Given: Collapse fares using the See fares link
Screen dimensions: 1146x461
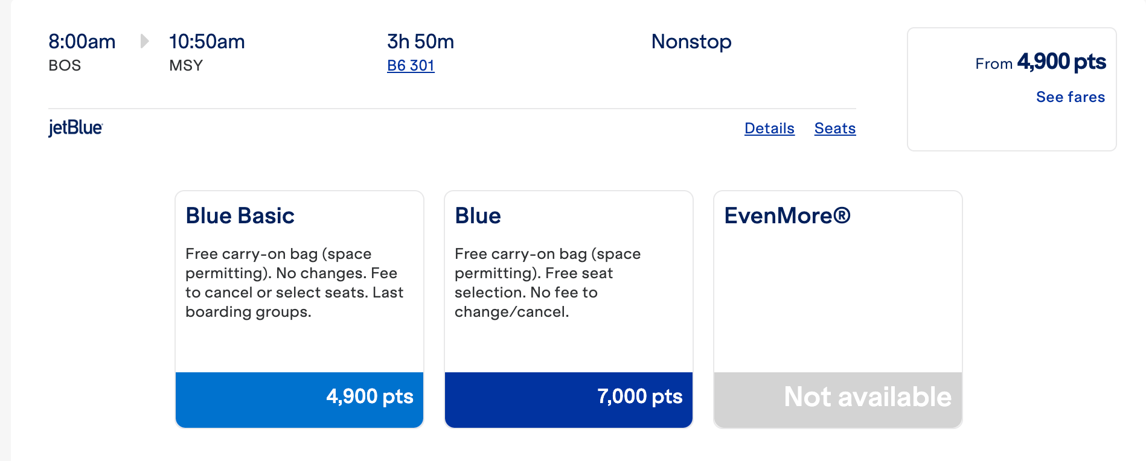Looking at the screenshot, I should [1070, 97].
